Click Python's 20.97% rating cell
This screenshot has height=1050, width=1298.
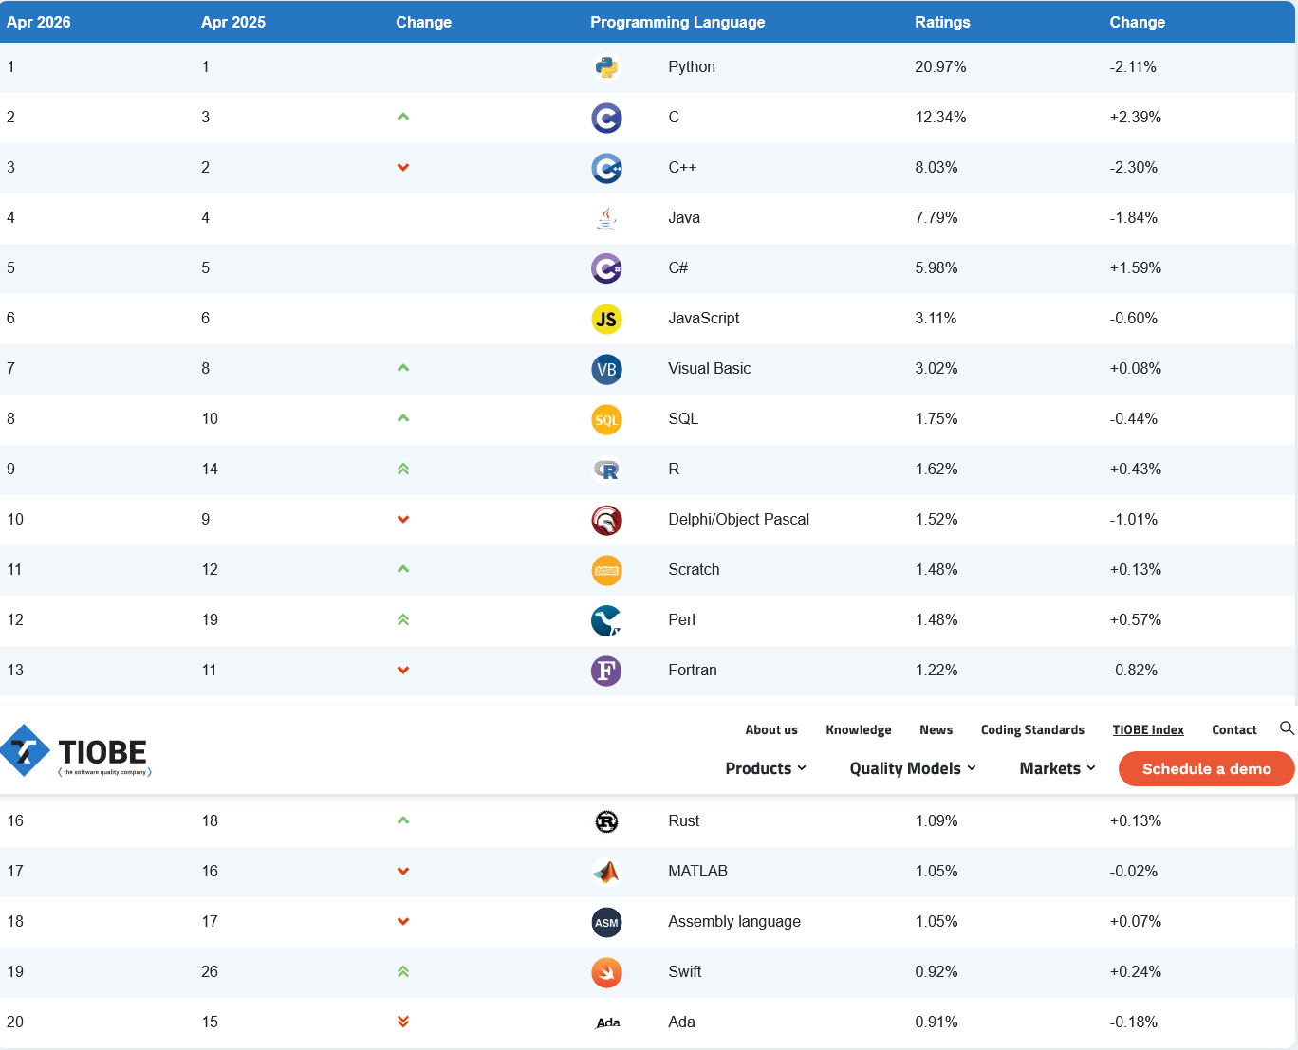pyautogui.click(x=940, y=66)
